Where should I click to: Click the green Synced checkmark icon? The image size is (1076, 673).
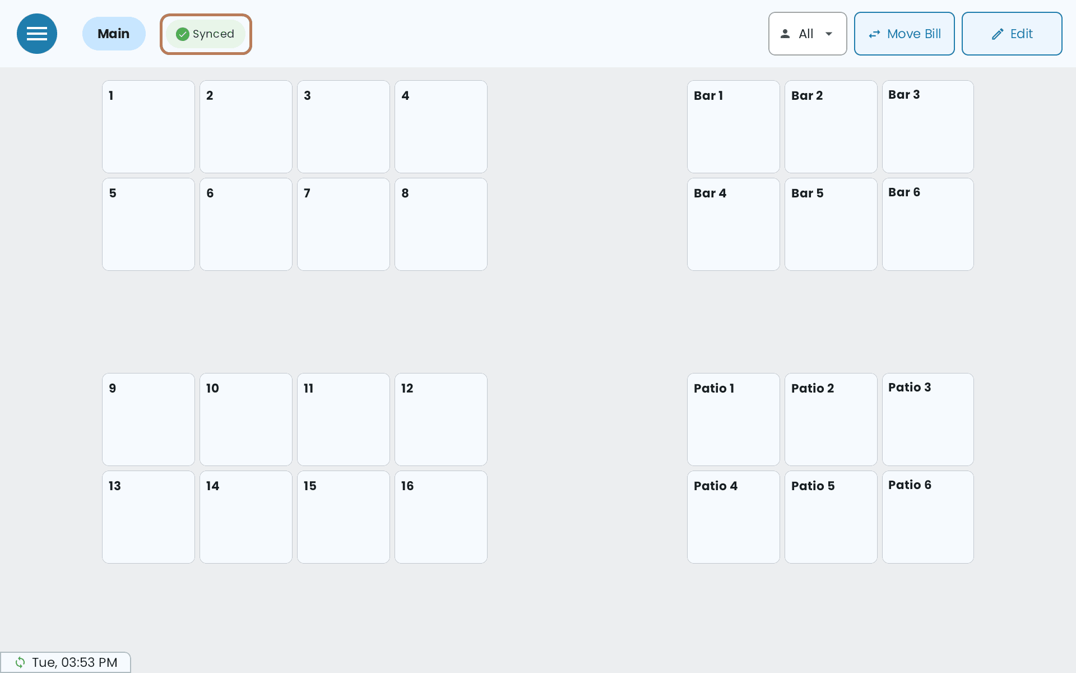(x=182, y=34)
